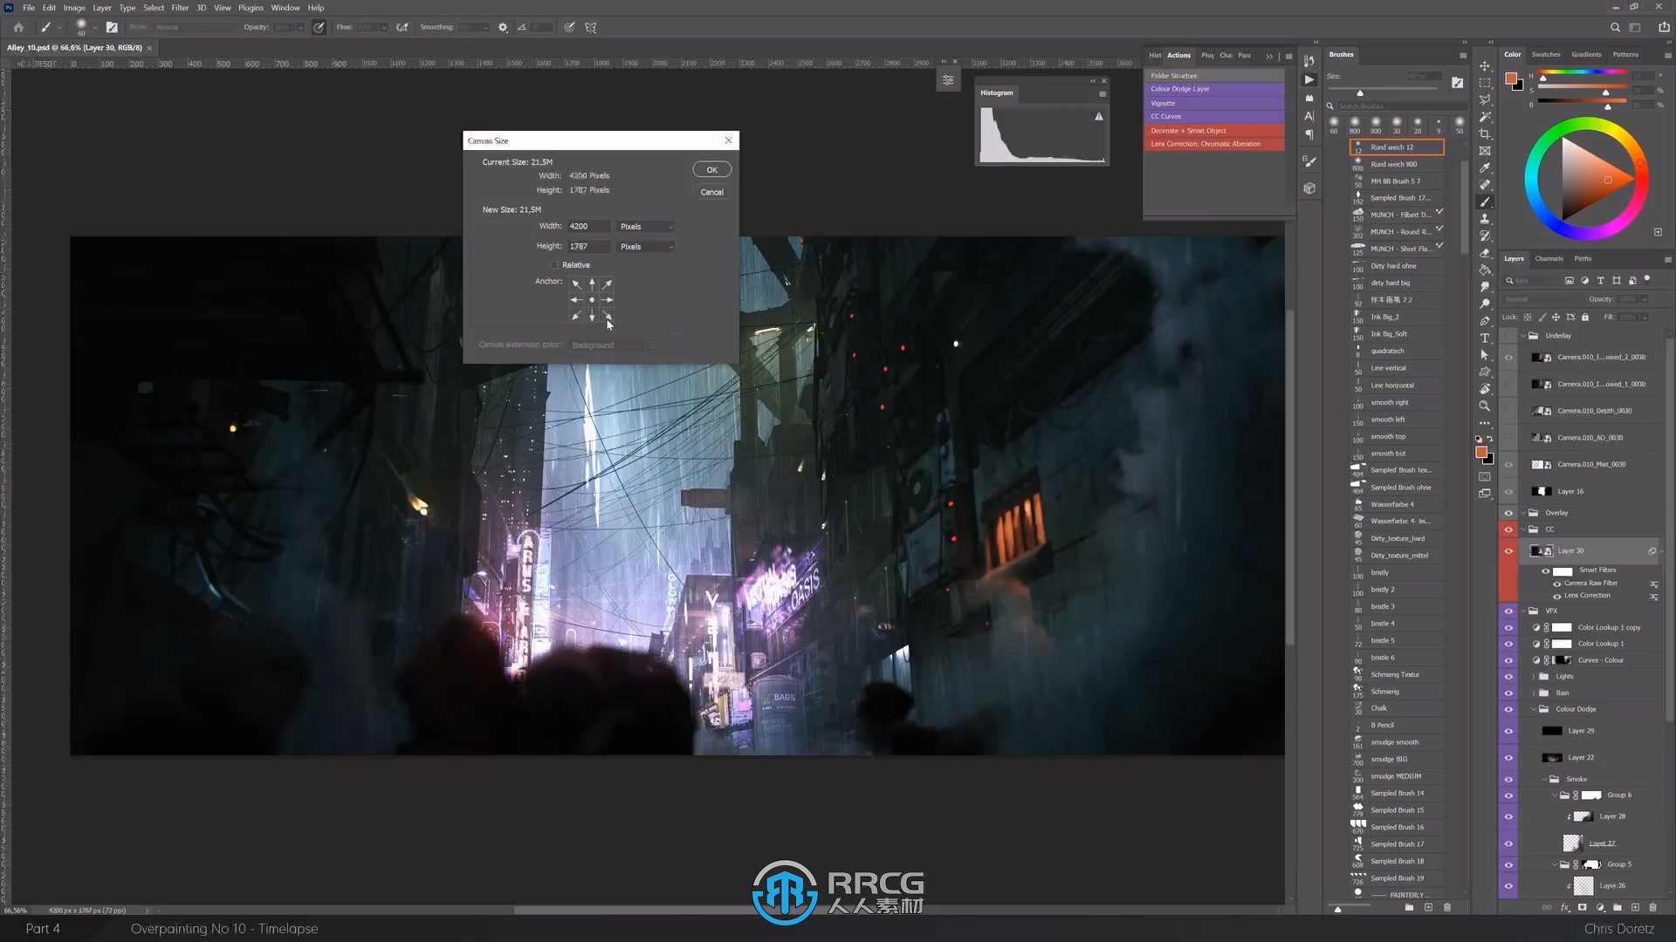Click the layer effects fx icon

[1564, 908]
